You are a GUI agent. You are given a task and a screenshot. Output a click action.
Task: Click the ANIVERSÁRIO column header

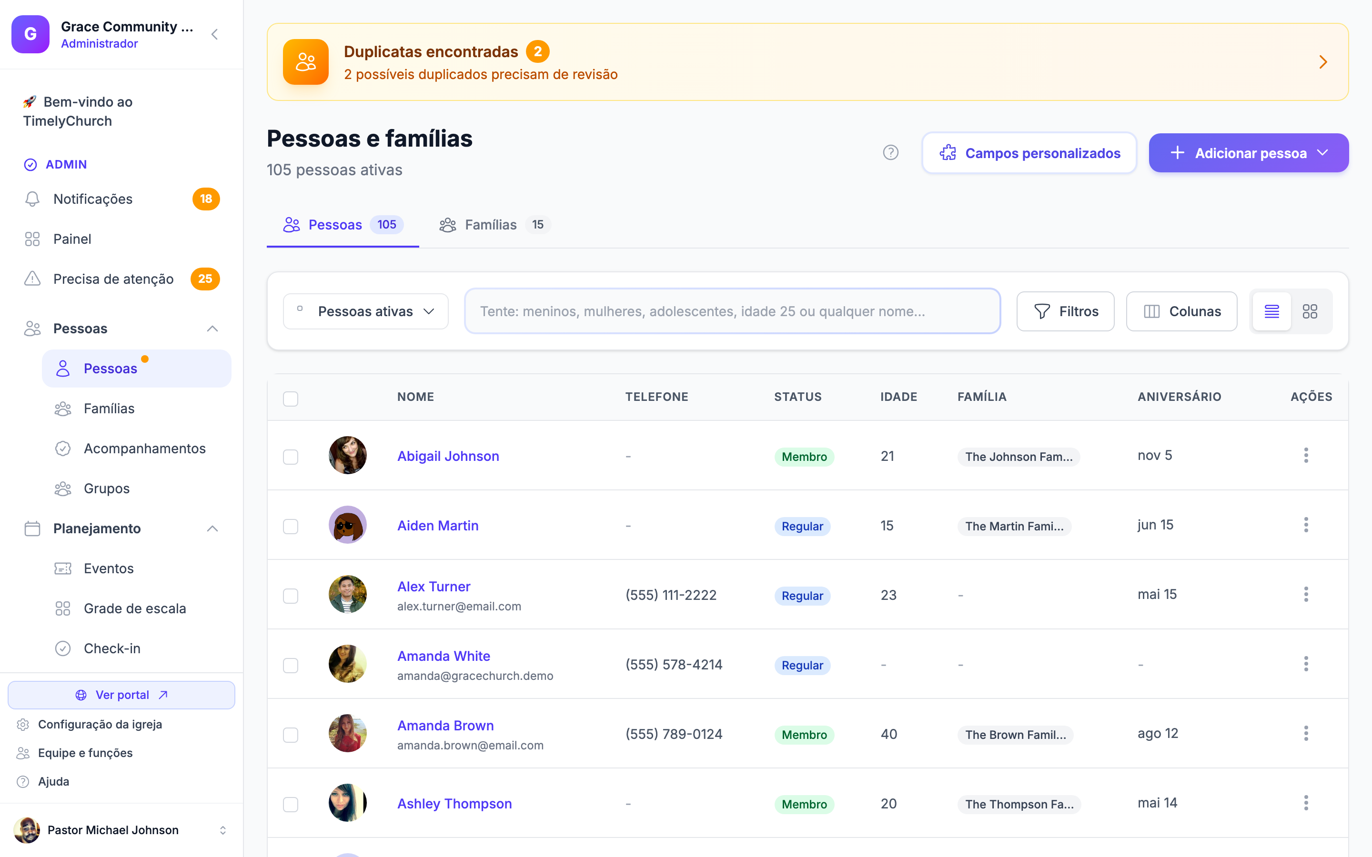click(1179, 397)
